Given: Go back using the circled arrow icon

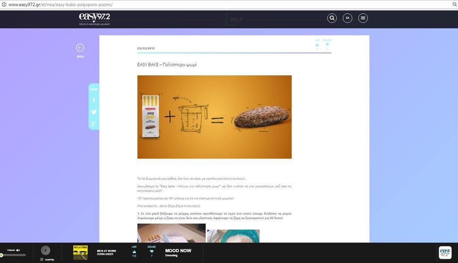Looking at the screenshot, I should tap(80, 47).
